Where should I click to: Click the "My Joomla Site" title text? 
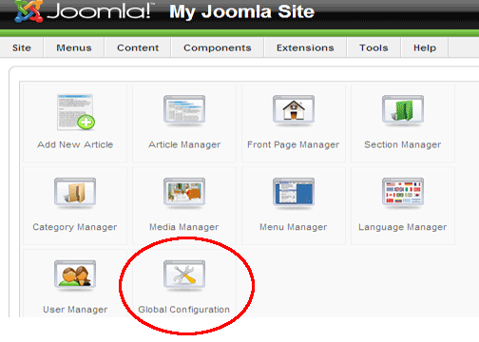[x=242, y=12]
